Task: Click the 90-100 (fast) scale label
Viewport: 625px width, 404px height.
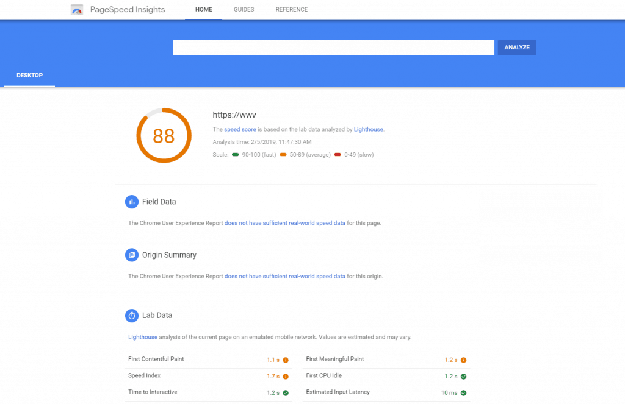Action: [259, 155]
